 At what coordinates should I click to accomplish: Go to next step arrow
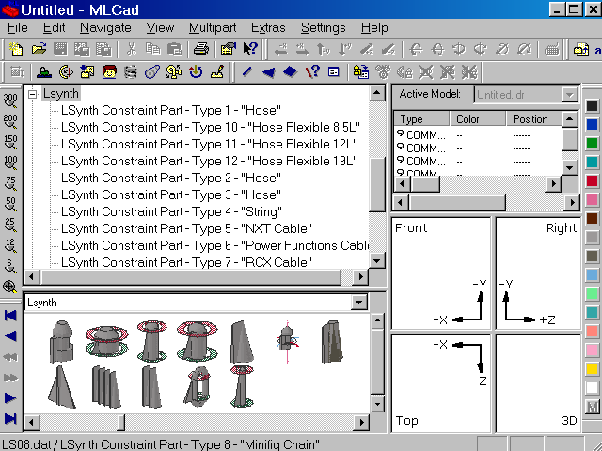[x=10, y=398]
